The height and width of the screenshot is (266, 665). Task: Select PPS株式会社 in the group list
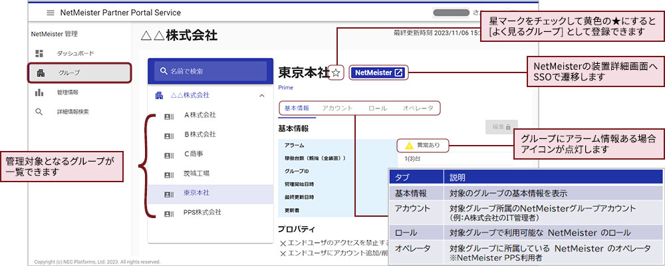[202, 213]
